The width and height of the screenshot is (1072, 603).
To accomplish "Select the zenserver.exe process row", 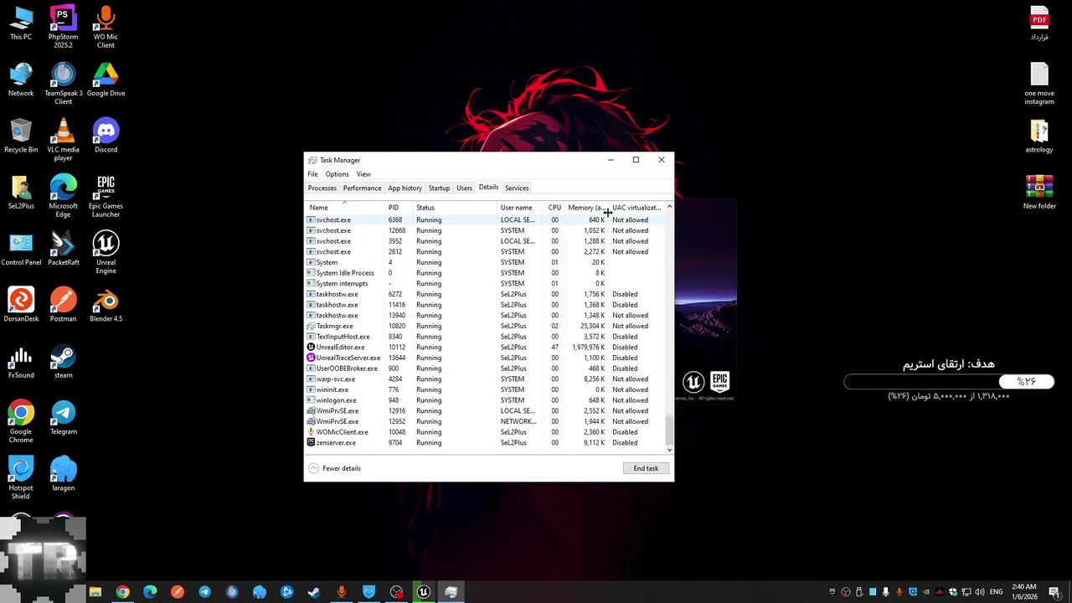I will [x=486, y=443].
